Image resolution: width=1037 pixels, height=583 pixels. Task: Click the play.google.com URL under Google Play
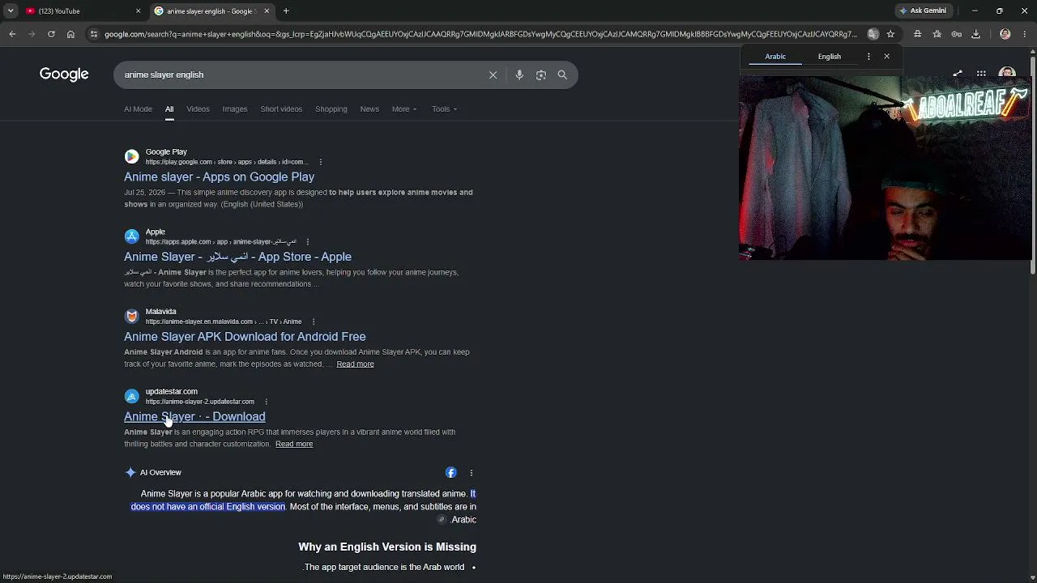click(227, 162)
